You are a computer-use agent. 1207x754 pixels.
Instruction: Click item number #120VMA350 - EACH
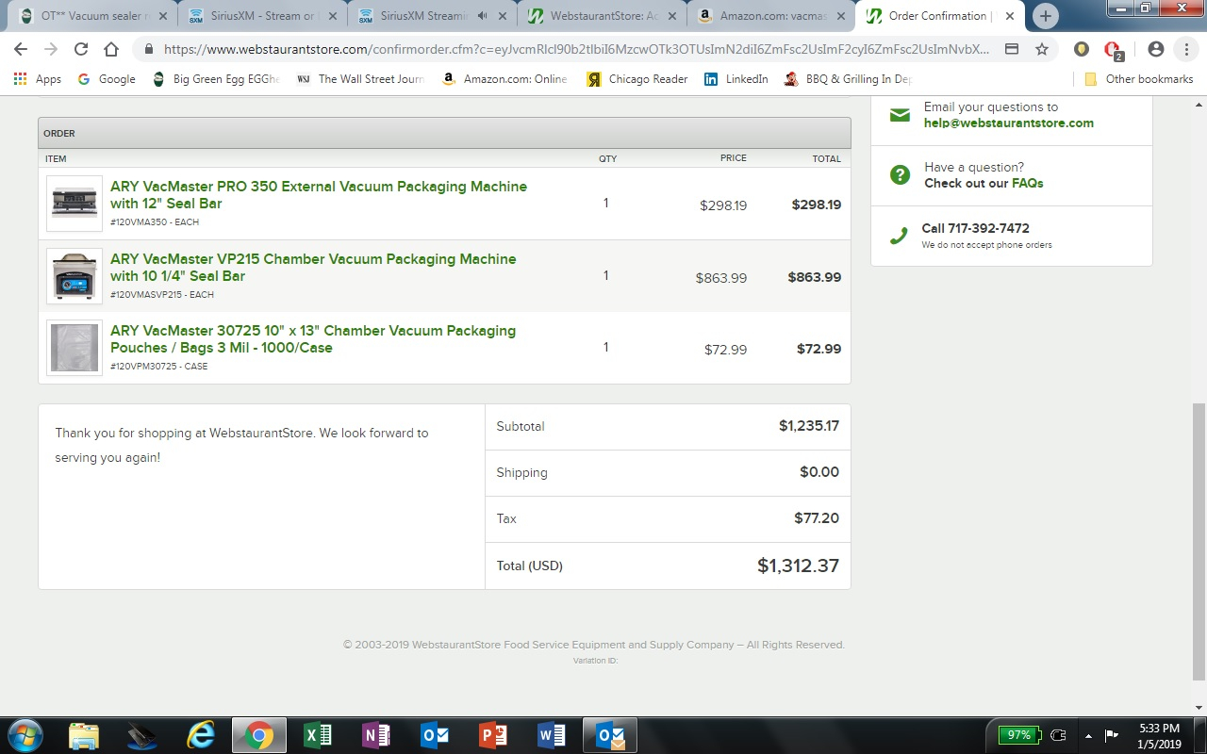pos(155,222)
